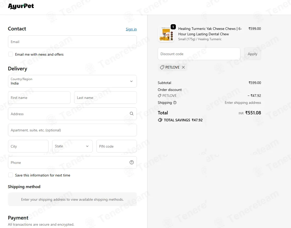Focus the Apartment, suite field
The width and height of the screenshot is (291, 228).
(72, 130)
